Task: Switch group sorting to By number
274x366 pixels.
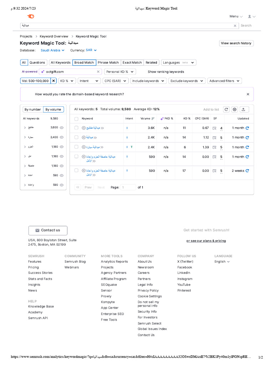Action: click(x=33, y=109)
